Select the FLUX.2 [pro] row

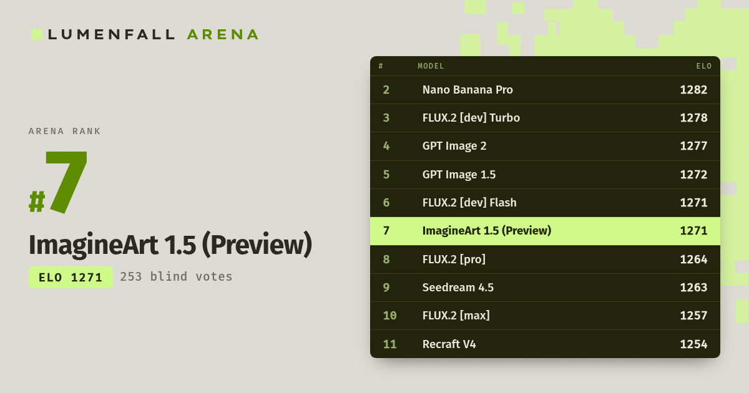coord(545,260)
